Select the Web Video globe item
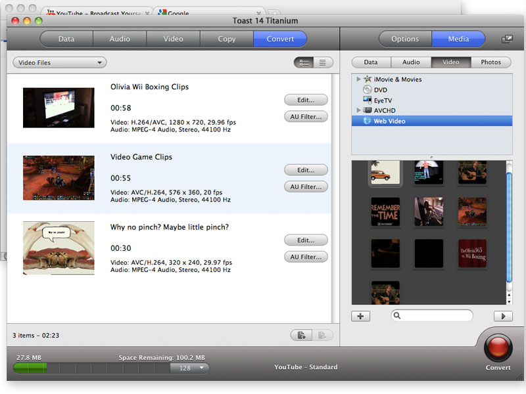This screenshot has height=394, width=526. [367, 121]
